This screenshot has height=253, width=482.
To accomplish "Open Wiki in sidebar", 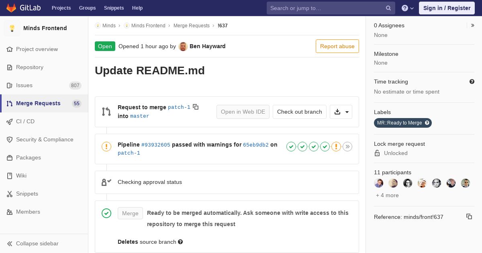I will click(x=44, y=175).
